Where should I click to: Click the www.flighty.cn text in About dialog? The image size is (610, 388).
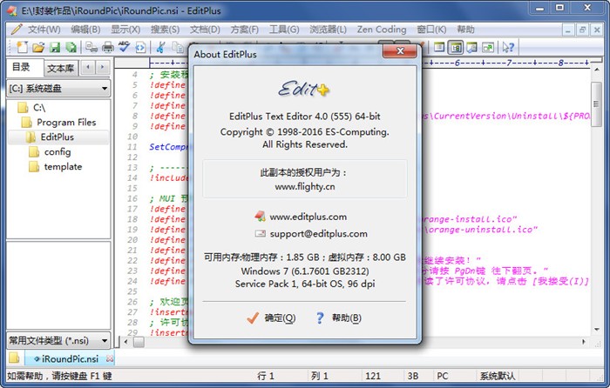click(305, 187)
